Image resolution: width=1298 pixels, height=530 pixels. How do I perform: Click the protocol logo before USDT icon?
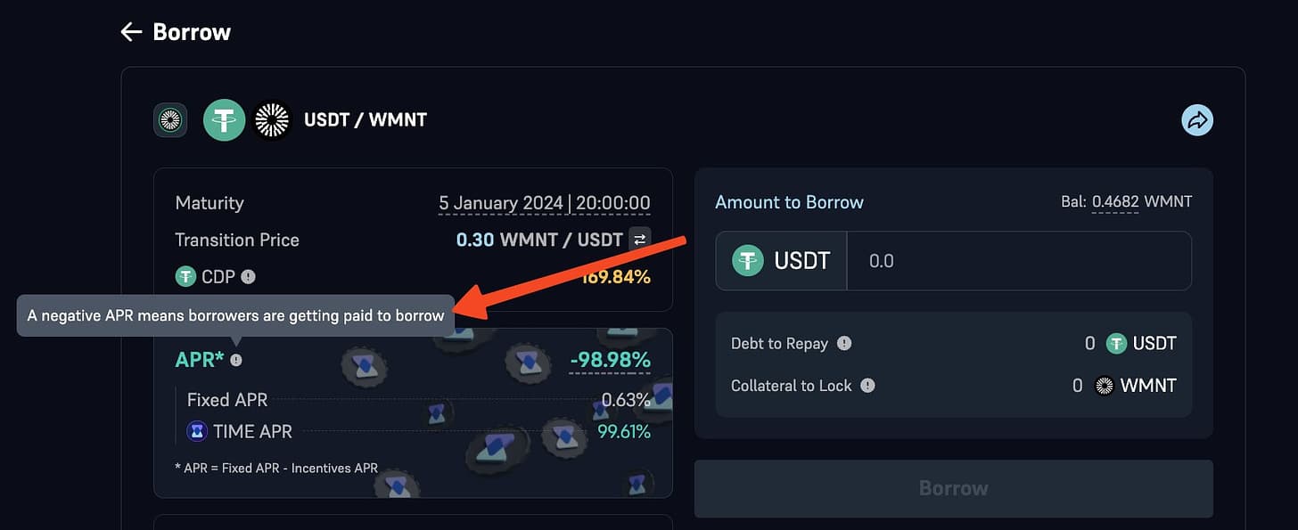[170, 119]
